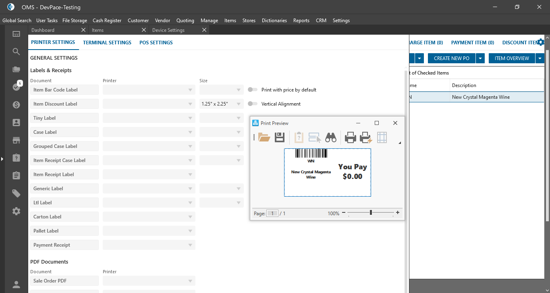Click the Quick Print icon with lightning bolt
Image resolution: width=550 pixels, height=293 pixels.
[366, 137]
